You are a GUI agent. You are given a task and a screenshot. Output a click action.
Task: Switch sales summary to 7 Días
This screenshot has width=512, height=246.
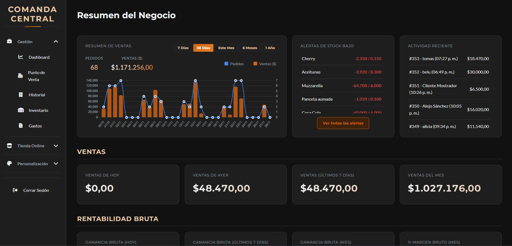pyautogui.click(x=183, y=48)
